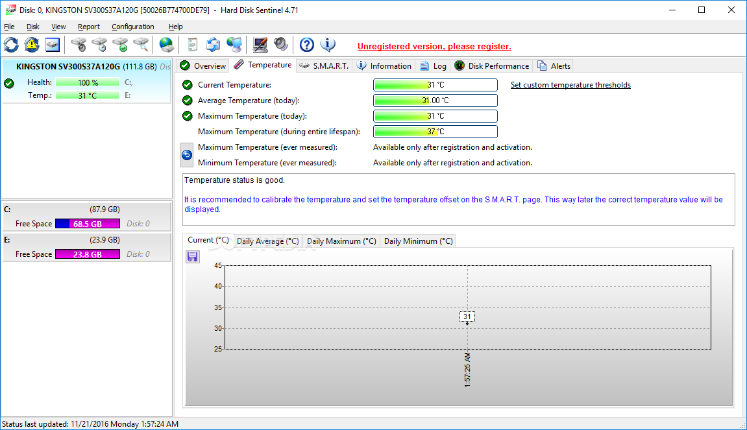Switch to the Alerts tab
The height and width of the screenshot is (430, 747).
click(554, 66)
